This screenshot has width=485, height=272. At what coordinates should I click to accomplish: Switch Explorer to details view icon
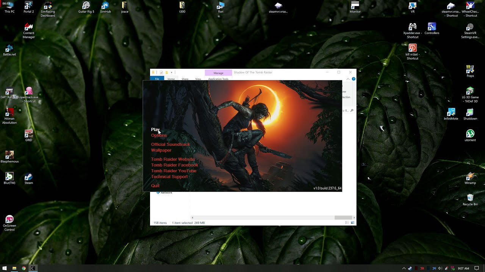(x=347, y=223)
